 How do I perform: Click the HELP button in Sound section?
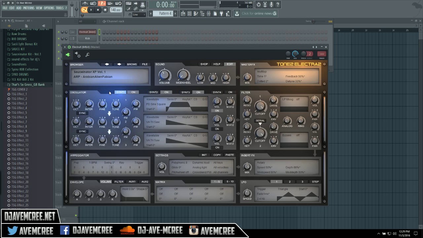coord(217,64)
